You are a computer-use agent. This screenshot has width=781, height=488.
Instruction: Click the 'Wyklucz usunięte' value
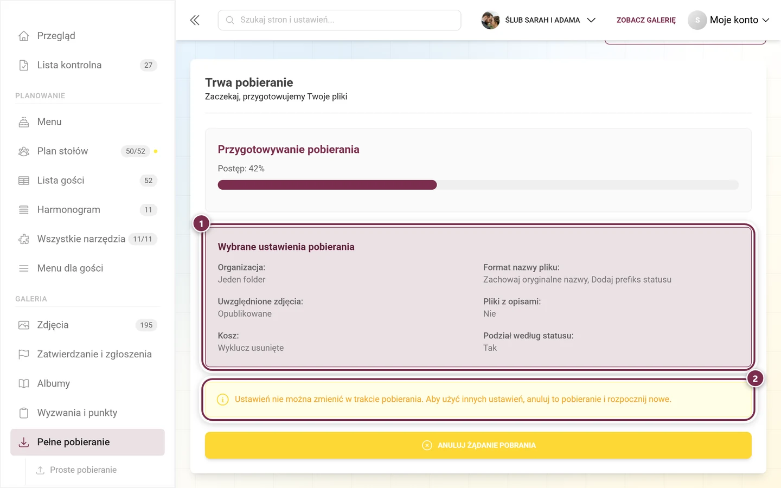click(251, 348)
